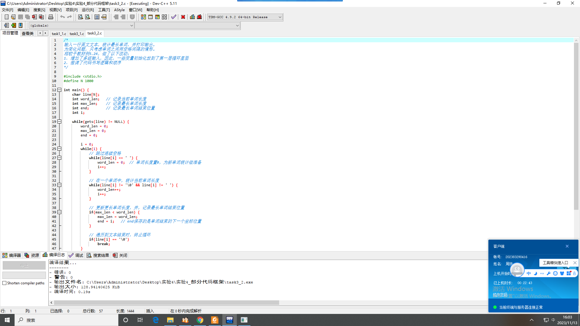This screenshot has height=326, width=580.
Task: Open the TDM-GCC compiler set dropdown
Action: click(280, 17)
